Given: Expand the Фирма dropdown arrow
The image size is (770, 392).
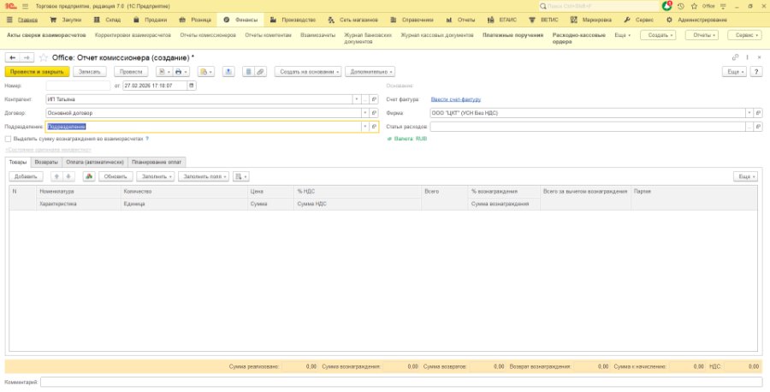Looking at the screenshot, I should click(749, 113).
